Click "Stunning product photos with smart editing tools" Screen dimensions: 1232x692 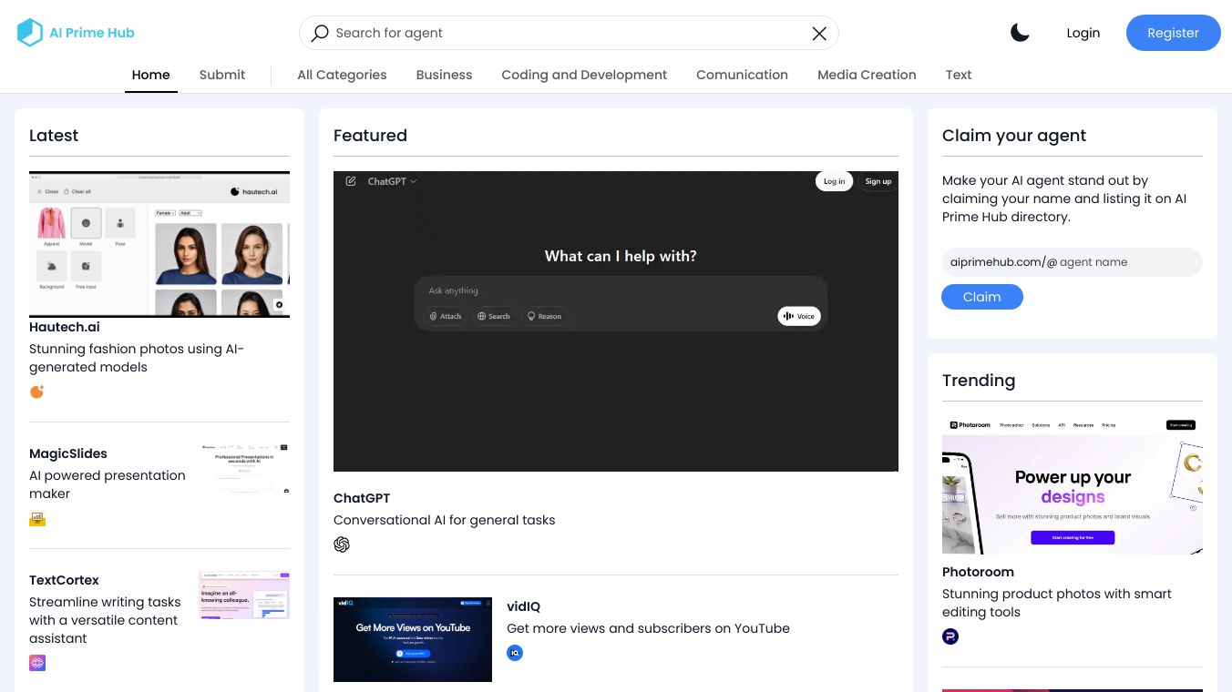pyautogui.click(x=1057, y=603)
